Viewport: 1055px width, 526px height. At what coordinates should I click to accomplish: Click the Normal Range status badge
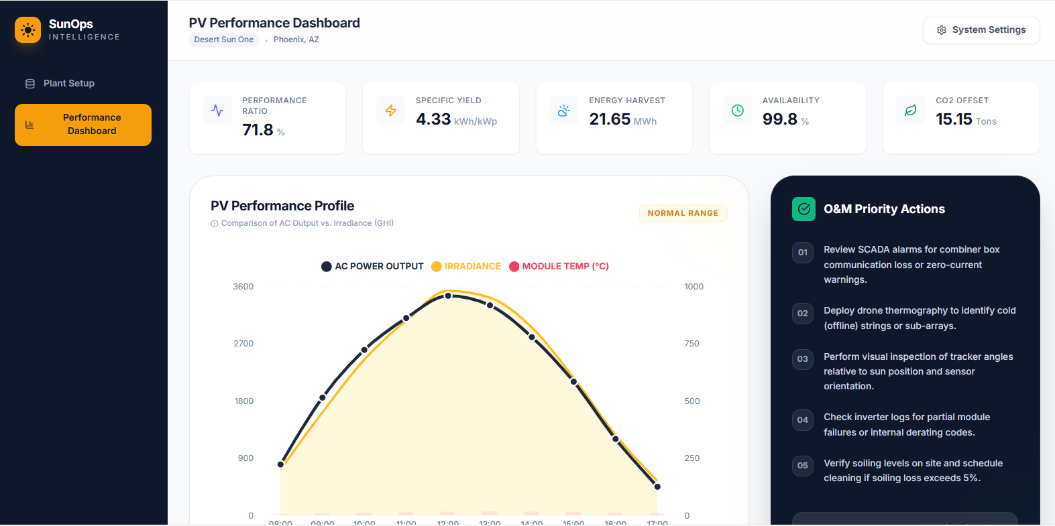click(x=683, y=213)
